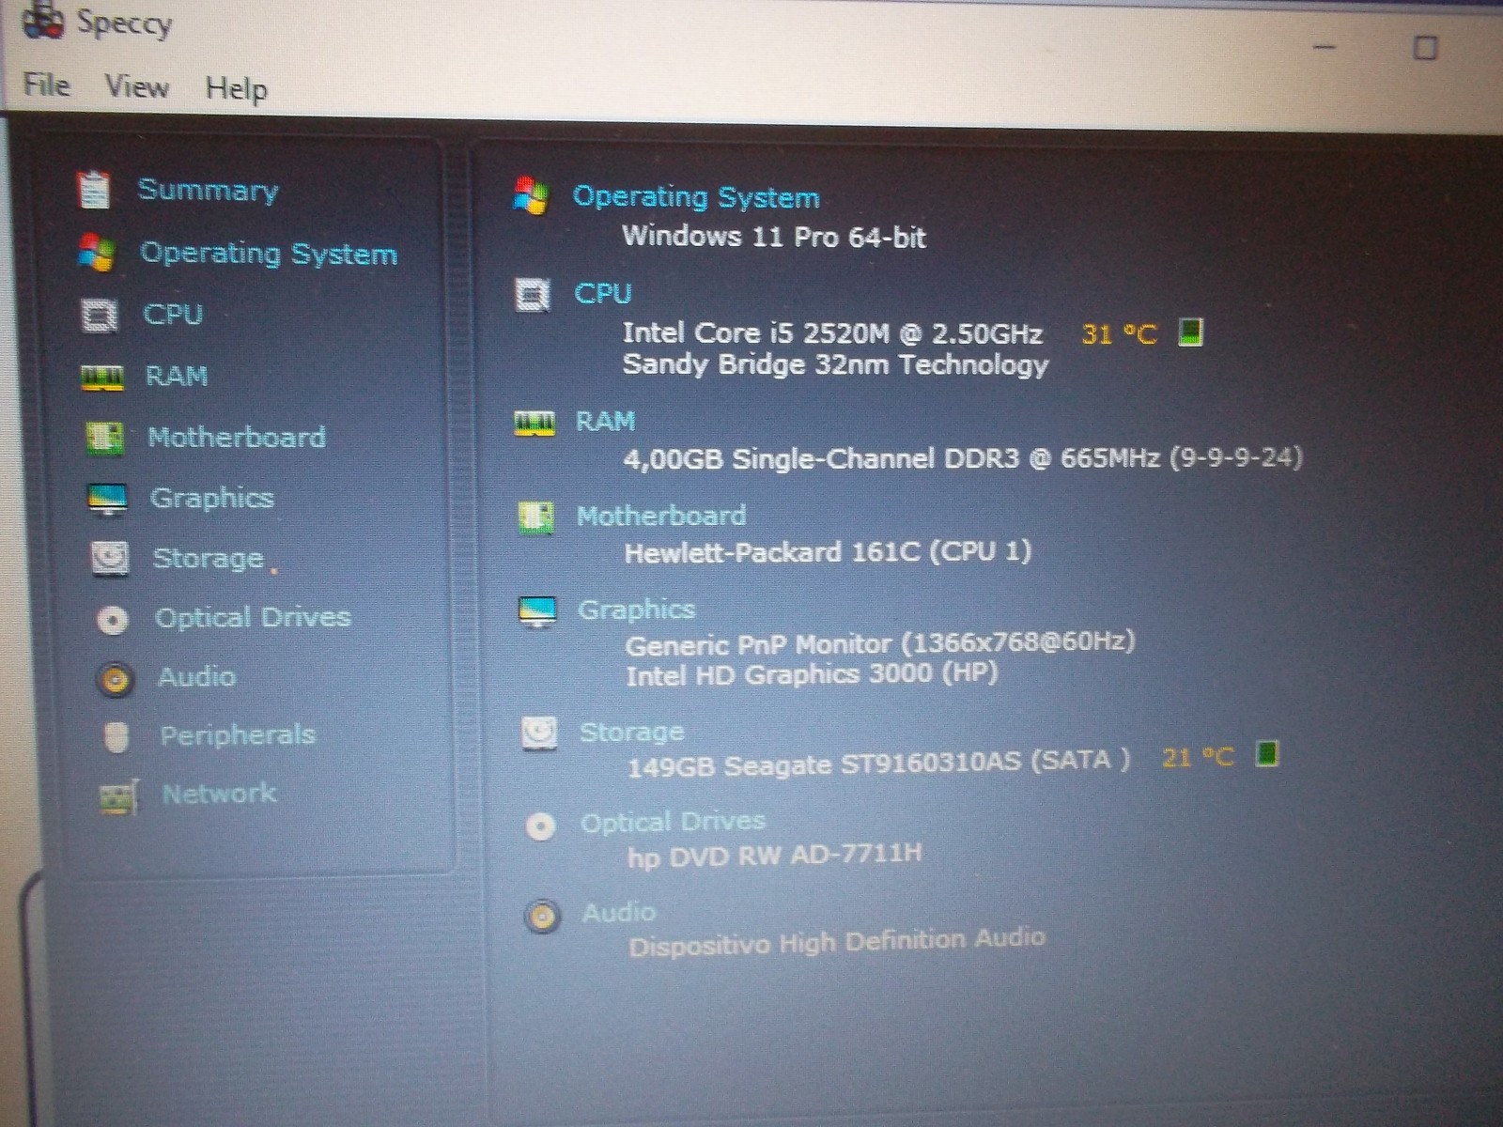The height and width of the screenshot is (1127, 1503).
Task: Open the Operating System section in sidebar
Action: point(269,253)
